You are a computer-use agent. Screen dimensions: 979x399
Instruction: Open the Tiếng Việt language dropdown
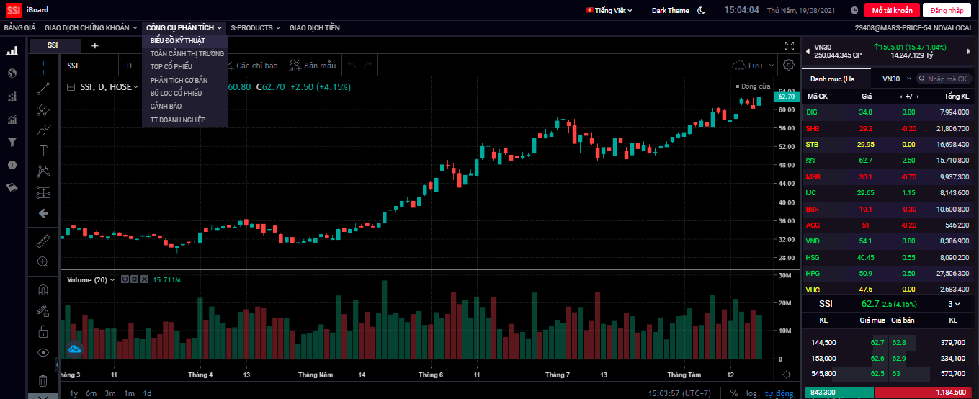(x=609, y=10)
